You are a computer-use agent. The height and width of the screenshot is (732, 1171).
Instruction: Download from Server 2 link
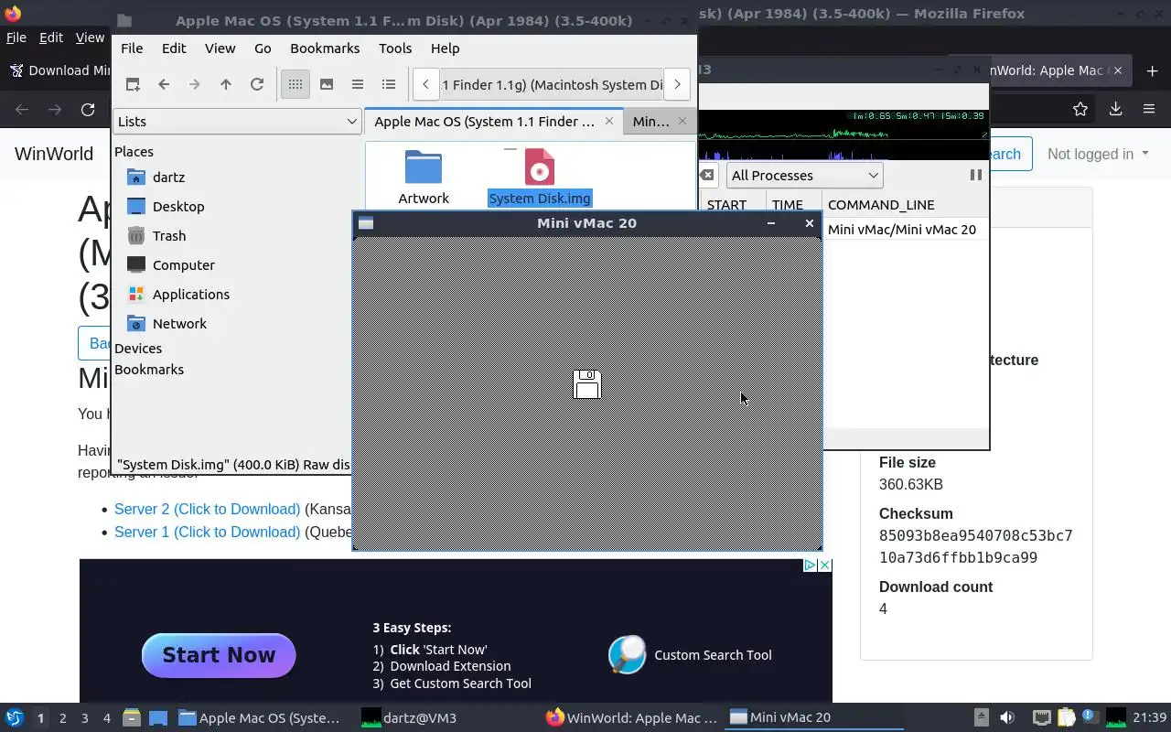207,510
